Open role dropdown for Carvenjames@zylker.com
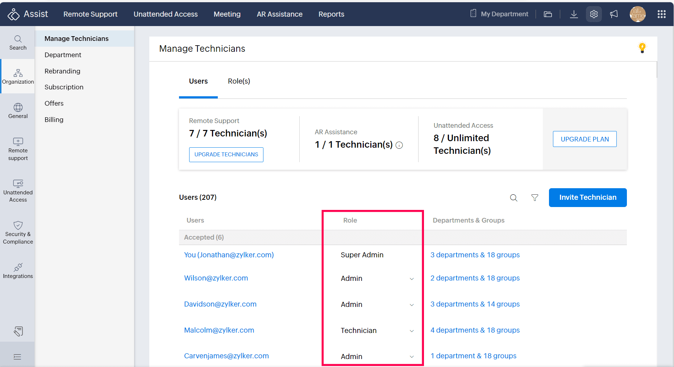This screenshot has height=367, width=674. click(412, 357)
